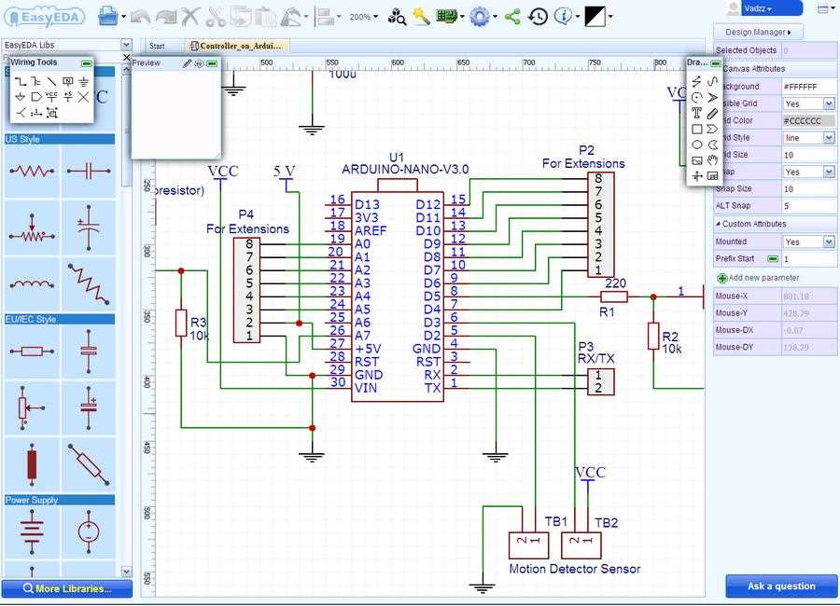Select the Bus tool in Wiring Tools
This screenshot has height=606, width=840.
(35, 81)
